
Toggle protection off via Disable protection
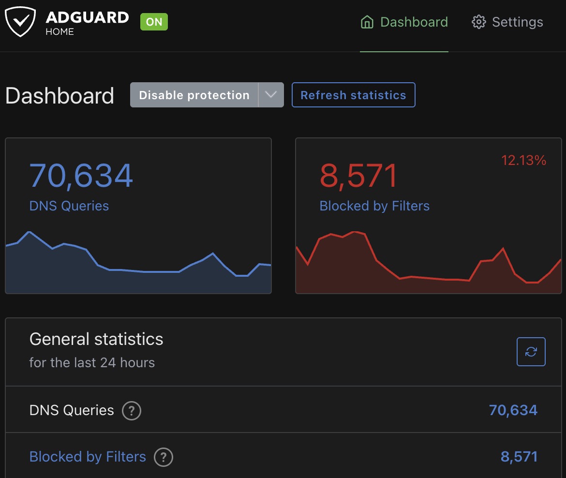click(193, 95)
